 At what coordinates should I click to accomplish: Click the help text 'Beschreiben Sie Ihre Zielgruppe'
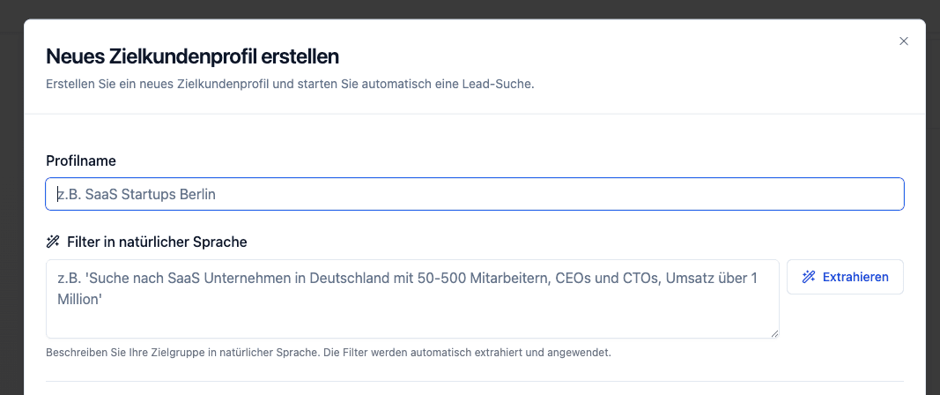[x=329, y=353]
